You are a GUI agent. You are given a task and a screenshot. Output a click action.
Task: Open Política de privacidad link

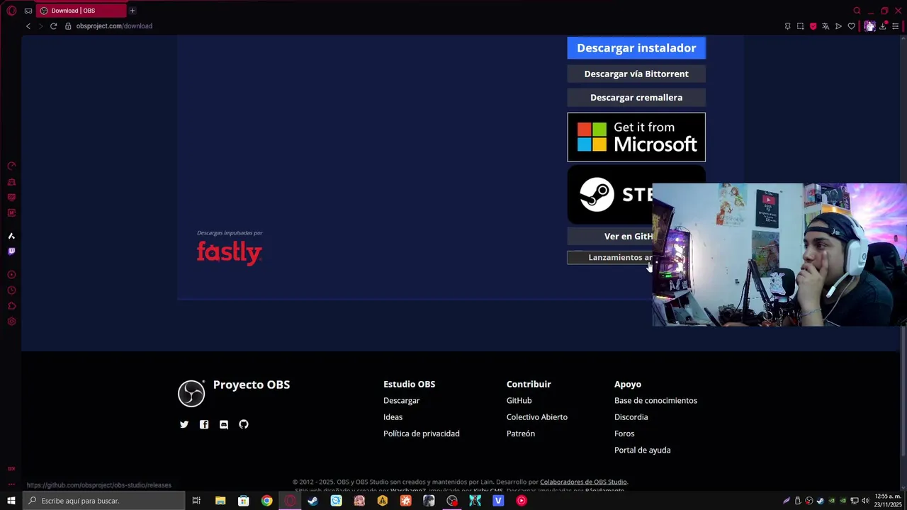point(422,433)
